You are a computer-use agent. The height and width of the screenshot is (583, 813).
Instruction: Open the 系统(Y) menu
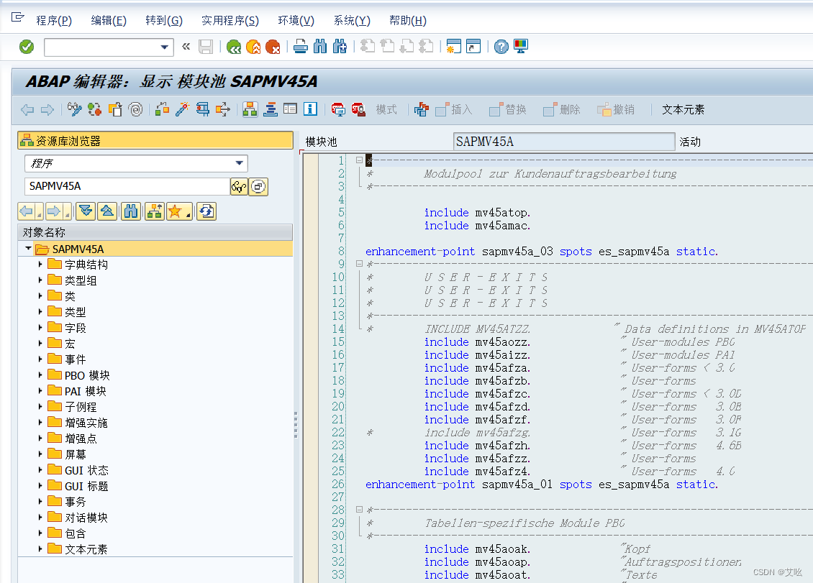352,21
